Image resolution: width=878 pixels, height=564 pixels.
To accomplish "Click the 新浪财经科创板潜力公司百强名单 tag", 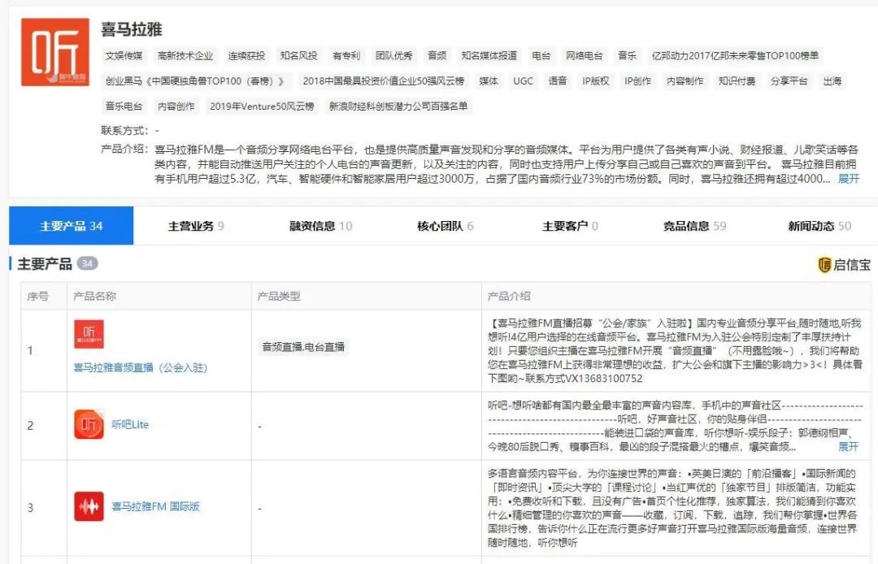I will click(398, 106).
